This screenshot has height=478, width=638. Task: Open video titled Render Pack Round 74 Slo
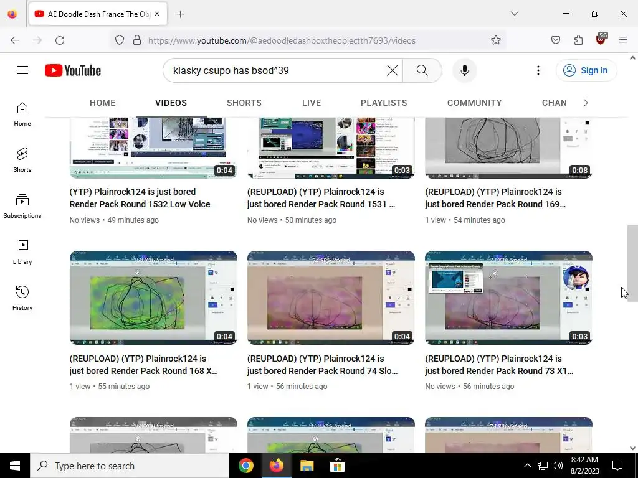[x=322, y=365]
